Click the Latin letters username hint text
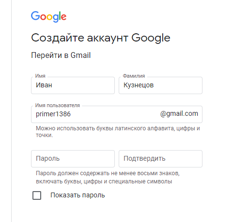233x222 pixels. 118,132
